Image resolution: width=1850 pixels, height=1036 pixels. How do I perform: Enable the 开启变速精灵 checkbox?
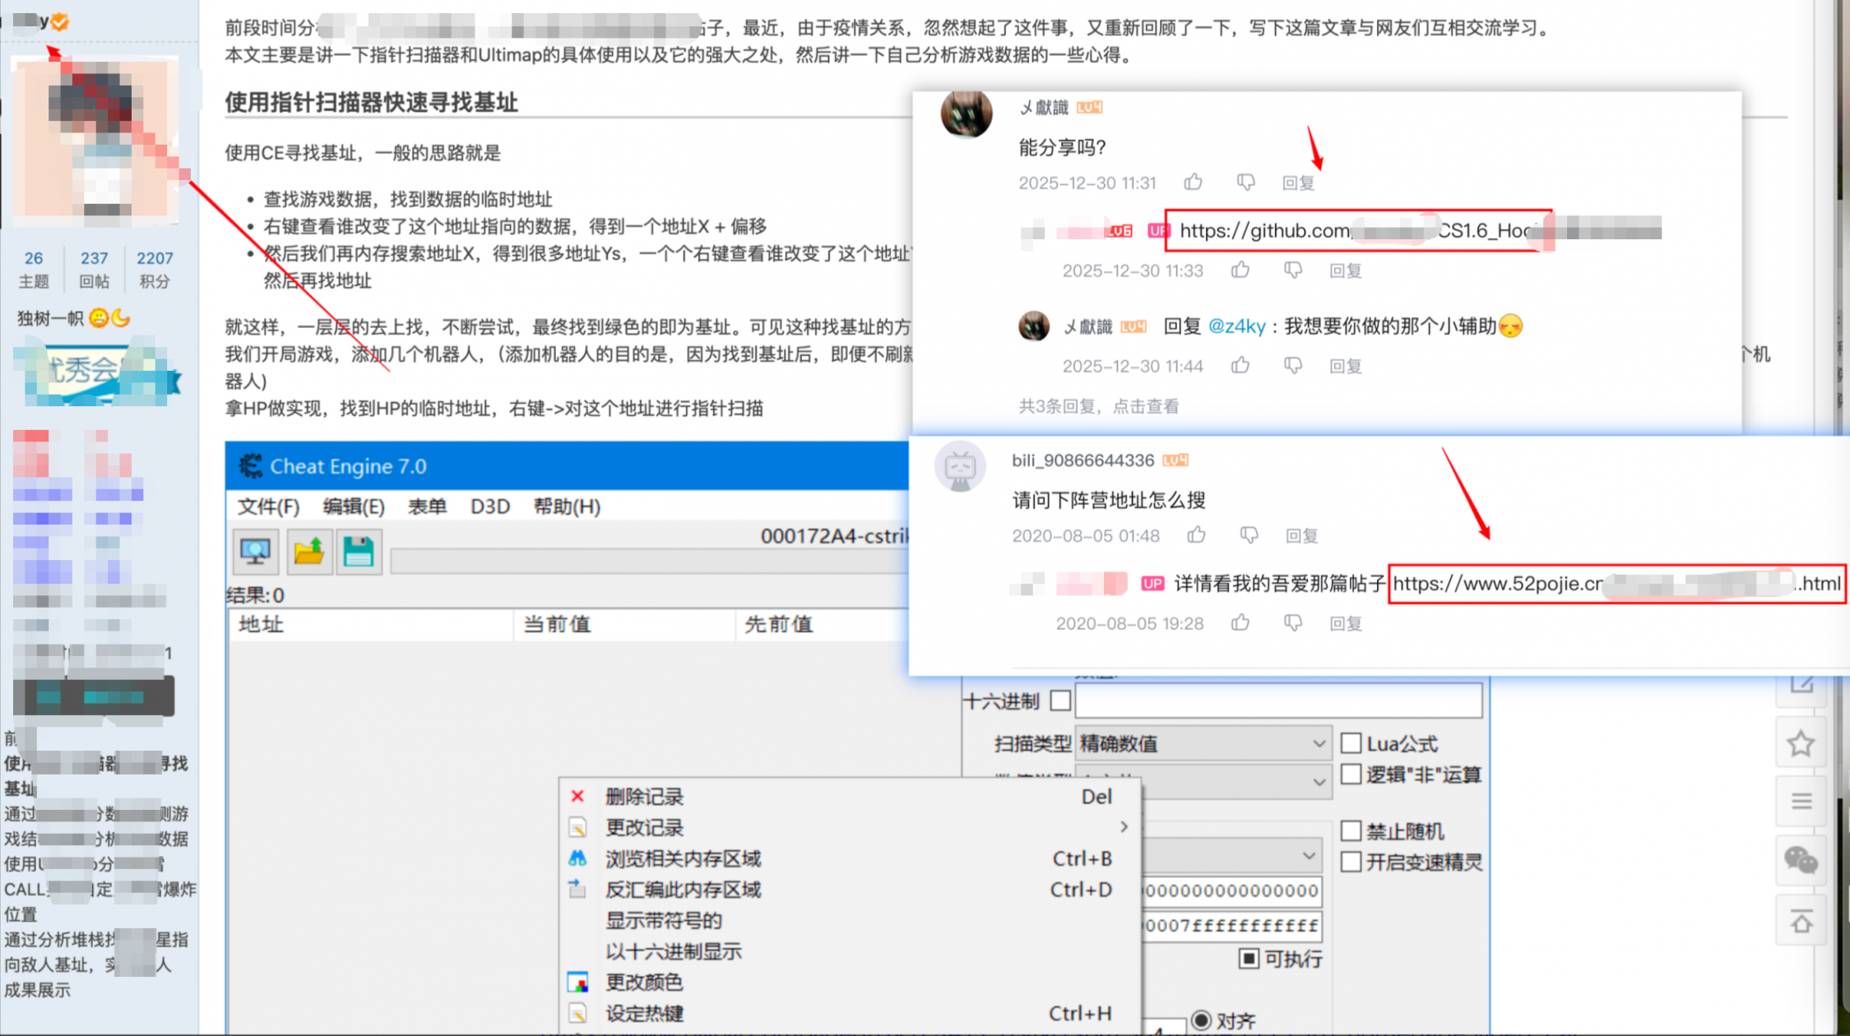[x=1351, y=862]
